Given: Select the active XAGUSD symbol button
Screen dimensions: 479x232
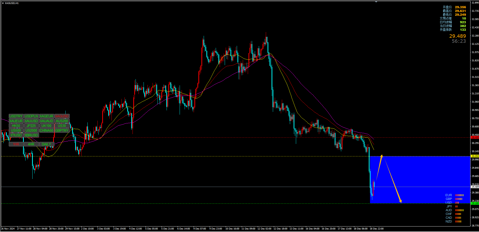Looking at the screenshot, I should [x=62, y=116].
